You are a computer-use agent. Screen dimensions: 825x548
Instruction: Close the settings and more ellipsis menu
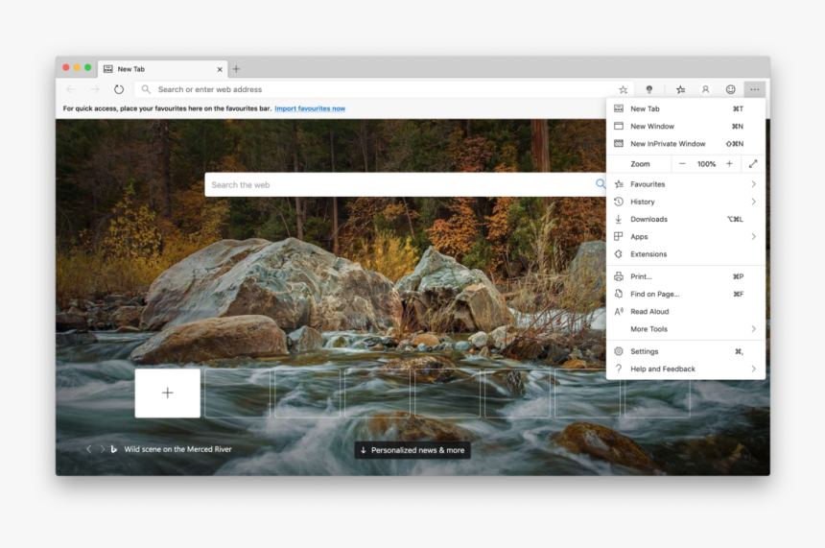pos(755,89)
